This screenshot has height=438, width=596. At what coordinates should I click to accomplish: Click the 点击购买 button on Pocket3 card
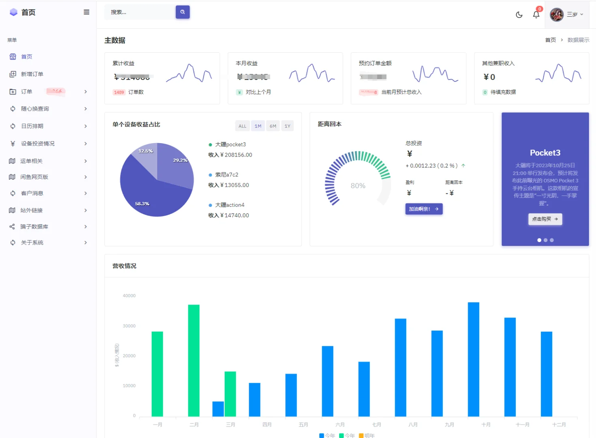tap(545, 219)
